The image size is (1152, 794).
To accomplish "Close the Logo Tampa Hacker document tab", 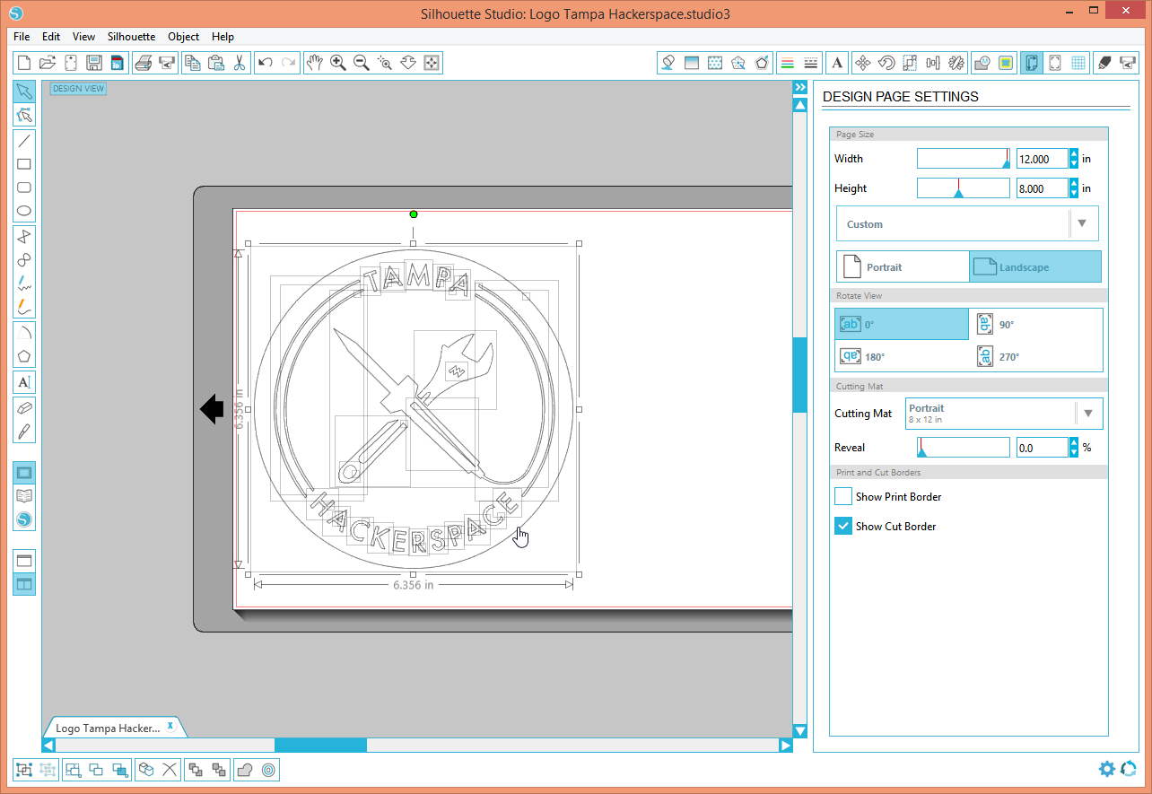I will coord(170,727).
